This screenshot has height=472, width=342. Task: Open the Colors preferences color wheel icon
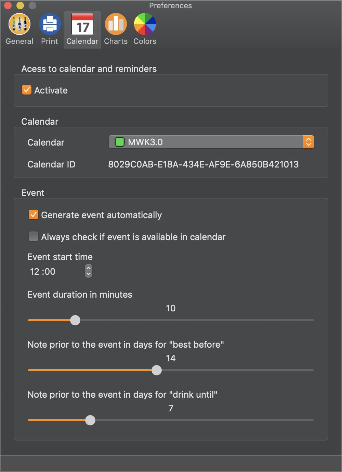point(145,24)
